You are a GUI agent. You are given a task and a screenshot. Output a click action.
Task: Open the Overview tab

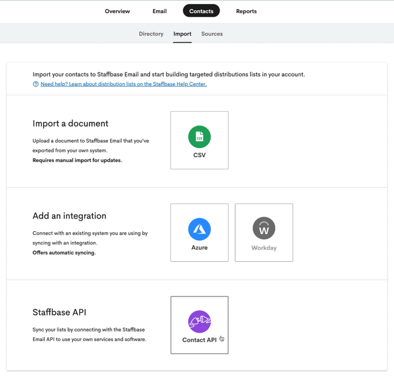(118, 11)
